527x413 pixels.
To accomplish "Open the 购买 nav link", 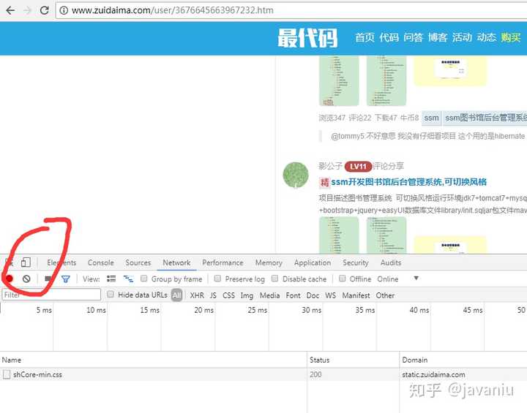I will pos(511,37).
